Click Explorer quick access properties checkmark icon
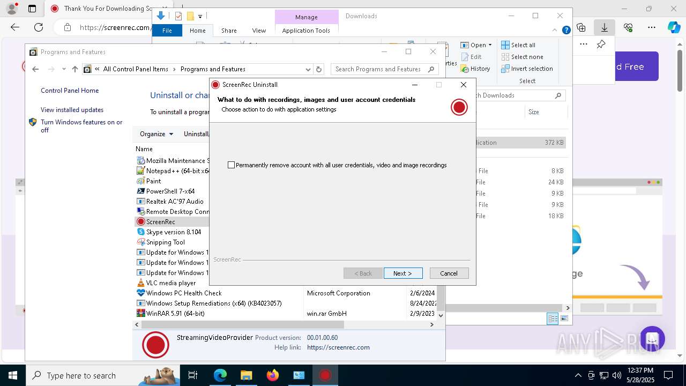This screenshot has width=686, height=386. pyautogui.click(x=178, y=16)
